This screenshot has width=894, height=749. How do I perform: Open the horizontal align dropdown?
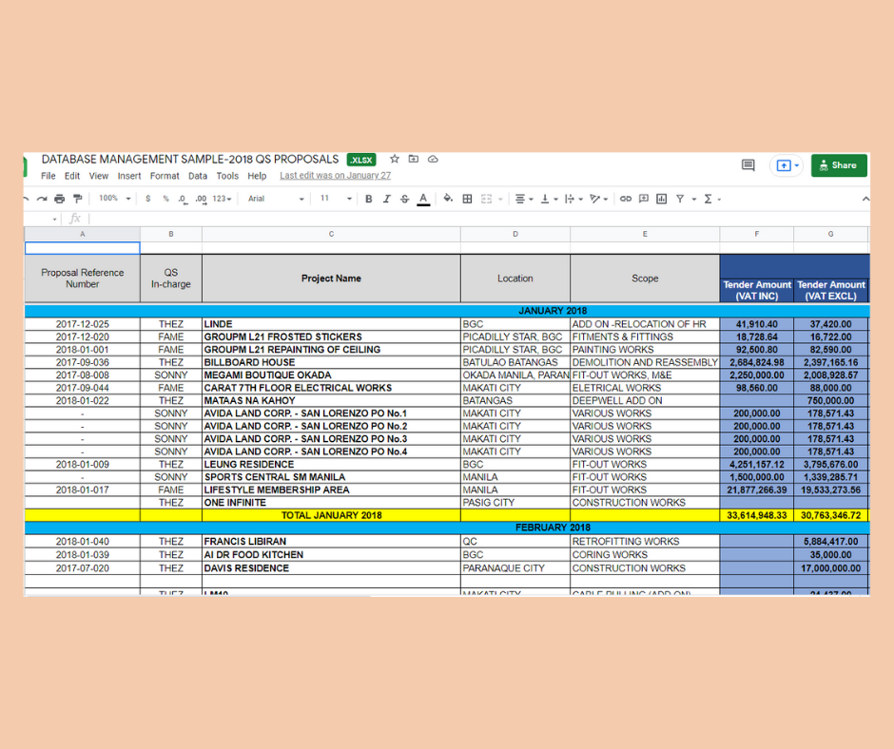pos(524,199)
